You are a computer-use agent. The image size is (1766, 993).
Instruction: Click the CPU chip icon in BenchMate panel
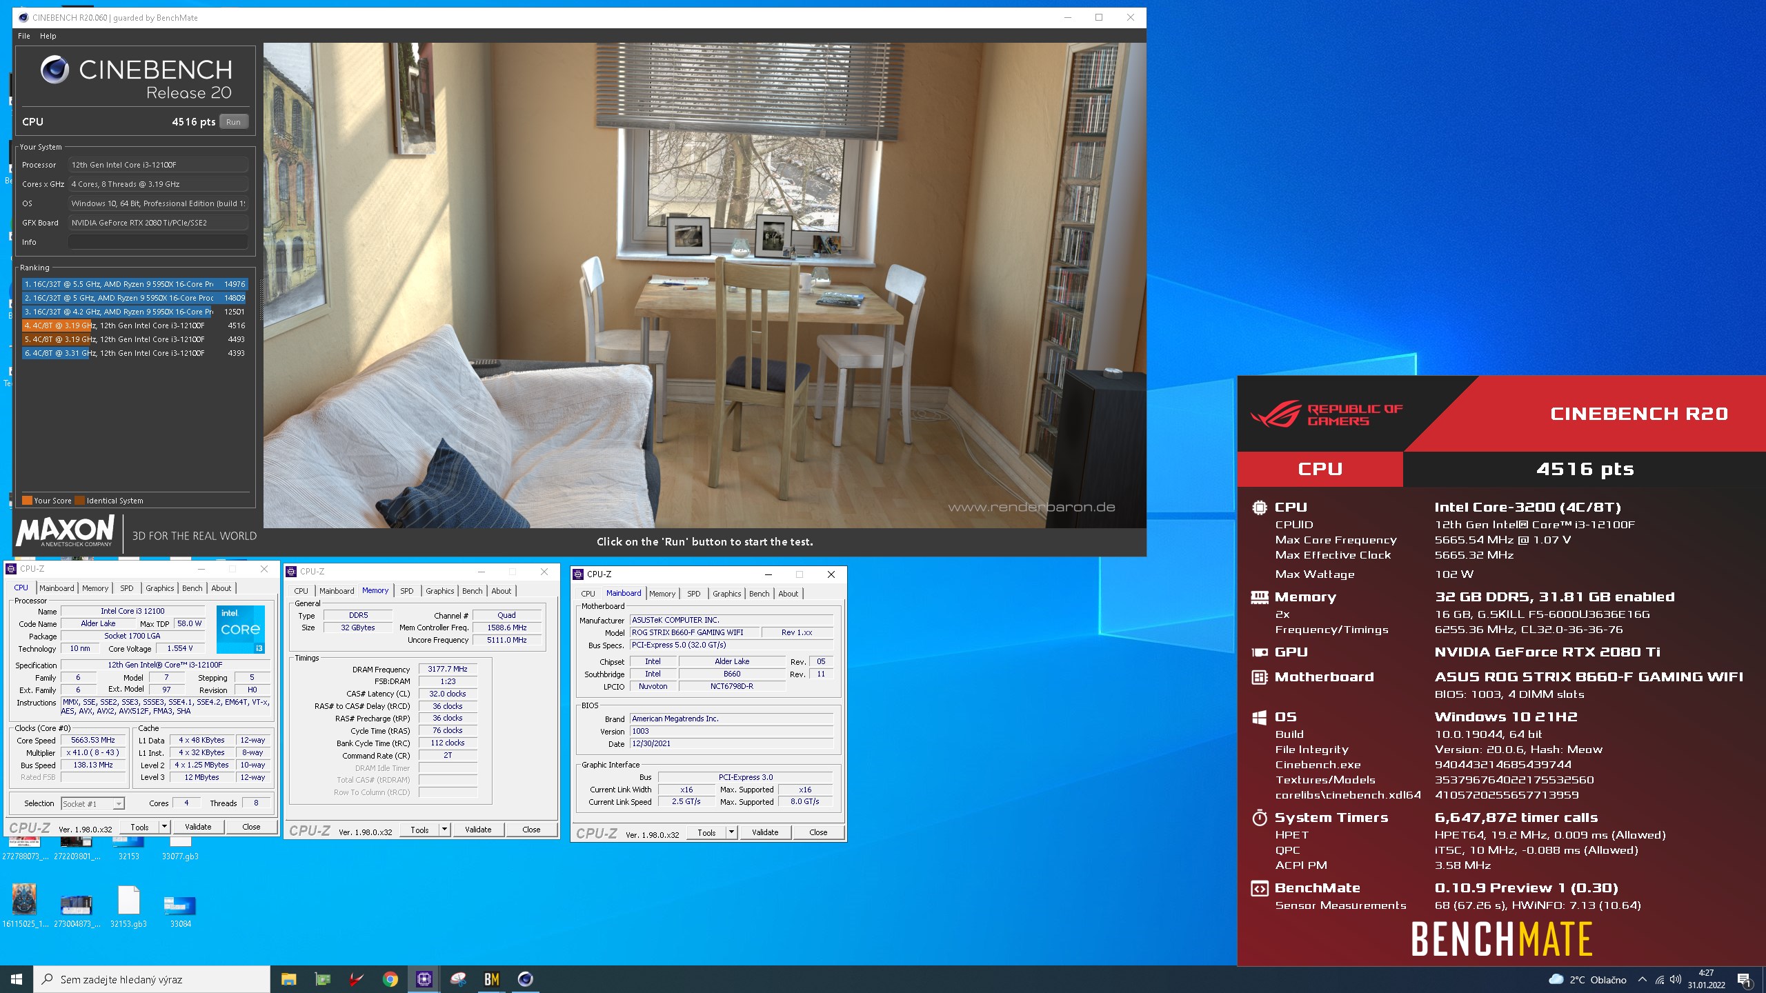[x=1260, y=508]
